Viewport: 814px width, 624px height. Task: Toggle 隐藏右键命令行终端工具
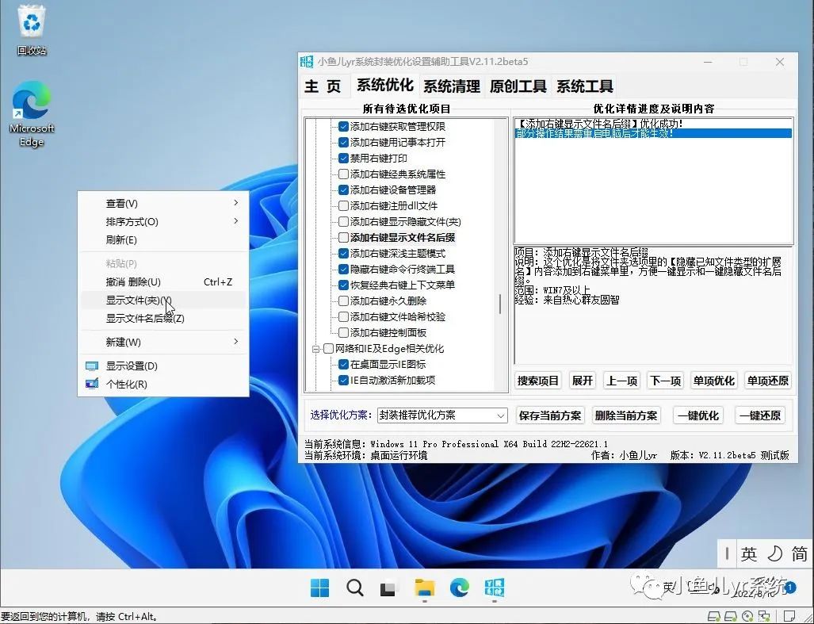tap(343, 269)
